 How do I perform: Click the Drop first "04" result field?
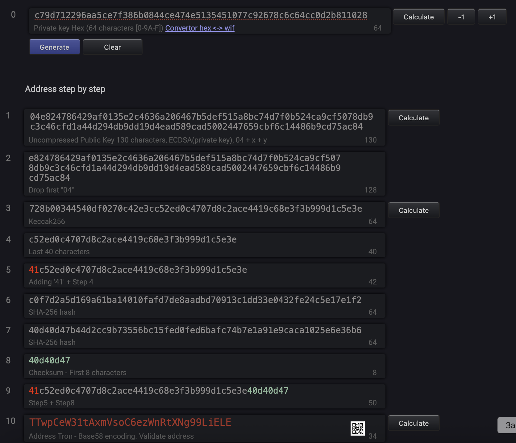click(x=205, y=174)
